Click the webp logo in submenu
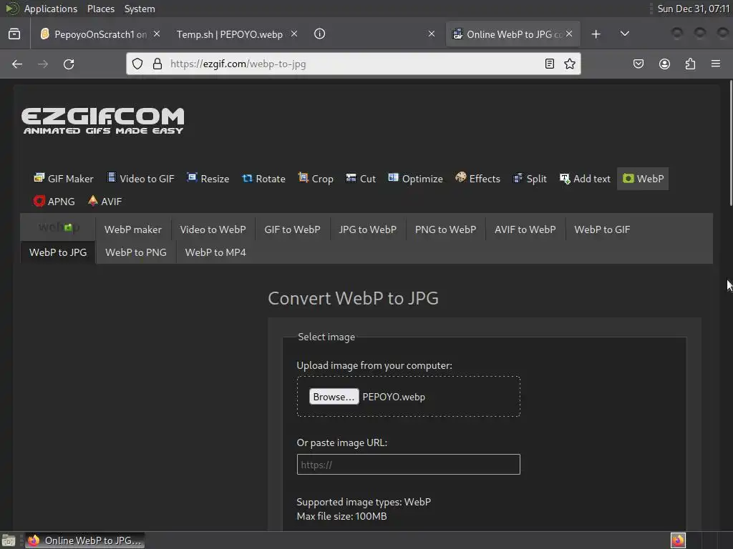Screen dimensions: 733x549 pyautogui.click(x=59, y=228)
